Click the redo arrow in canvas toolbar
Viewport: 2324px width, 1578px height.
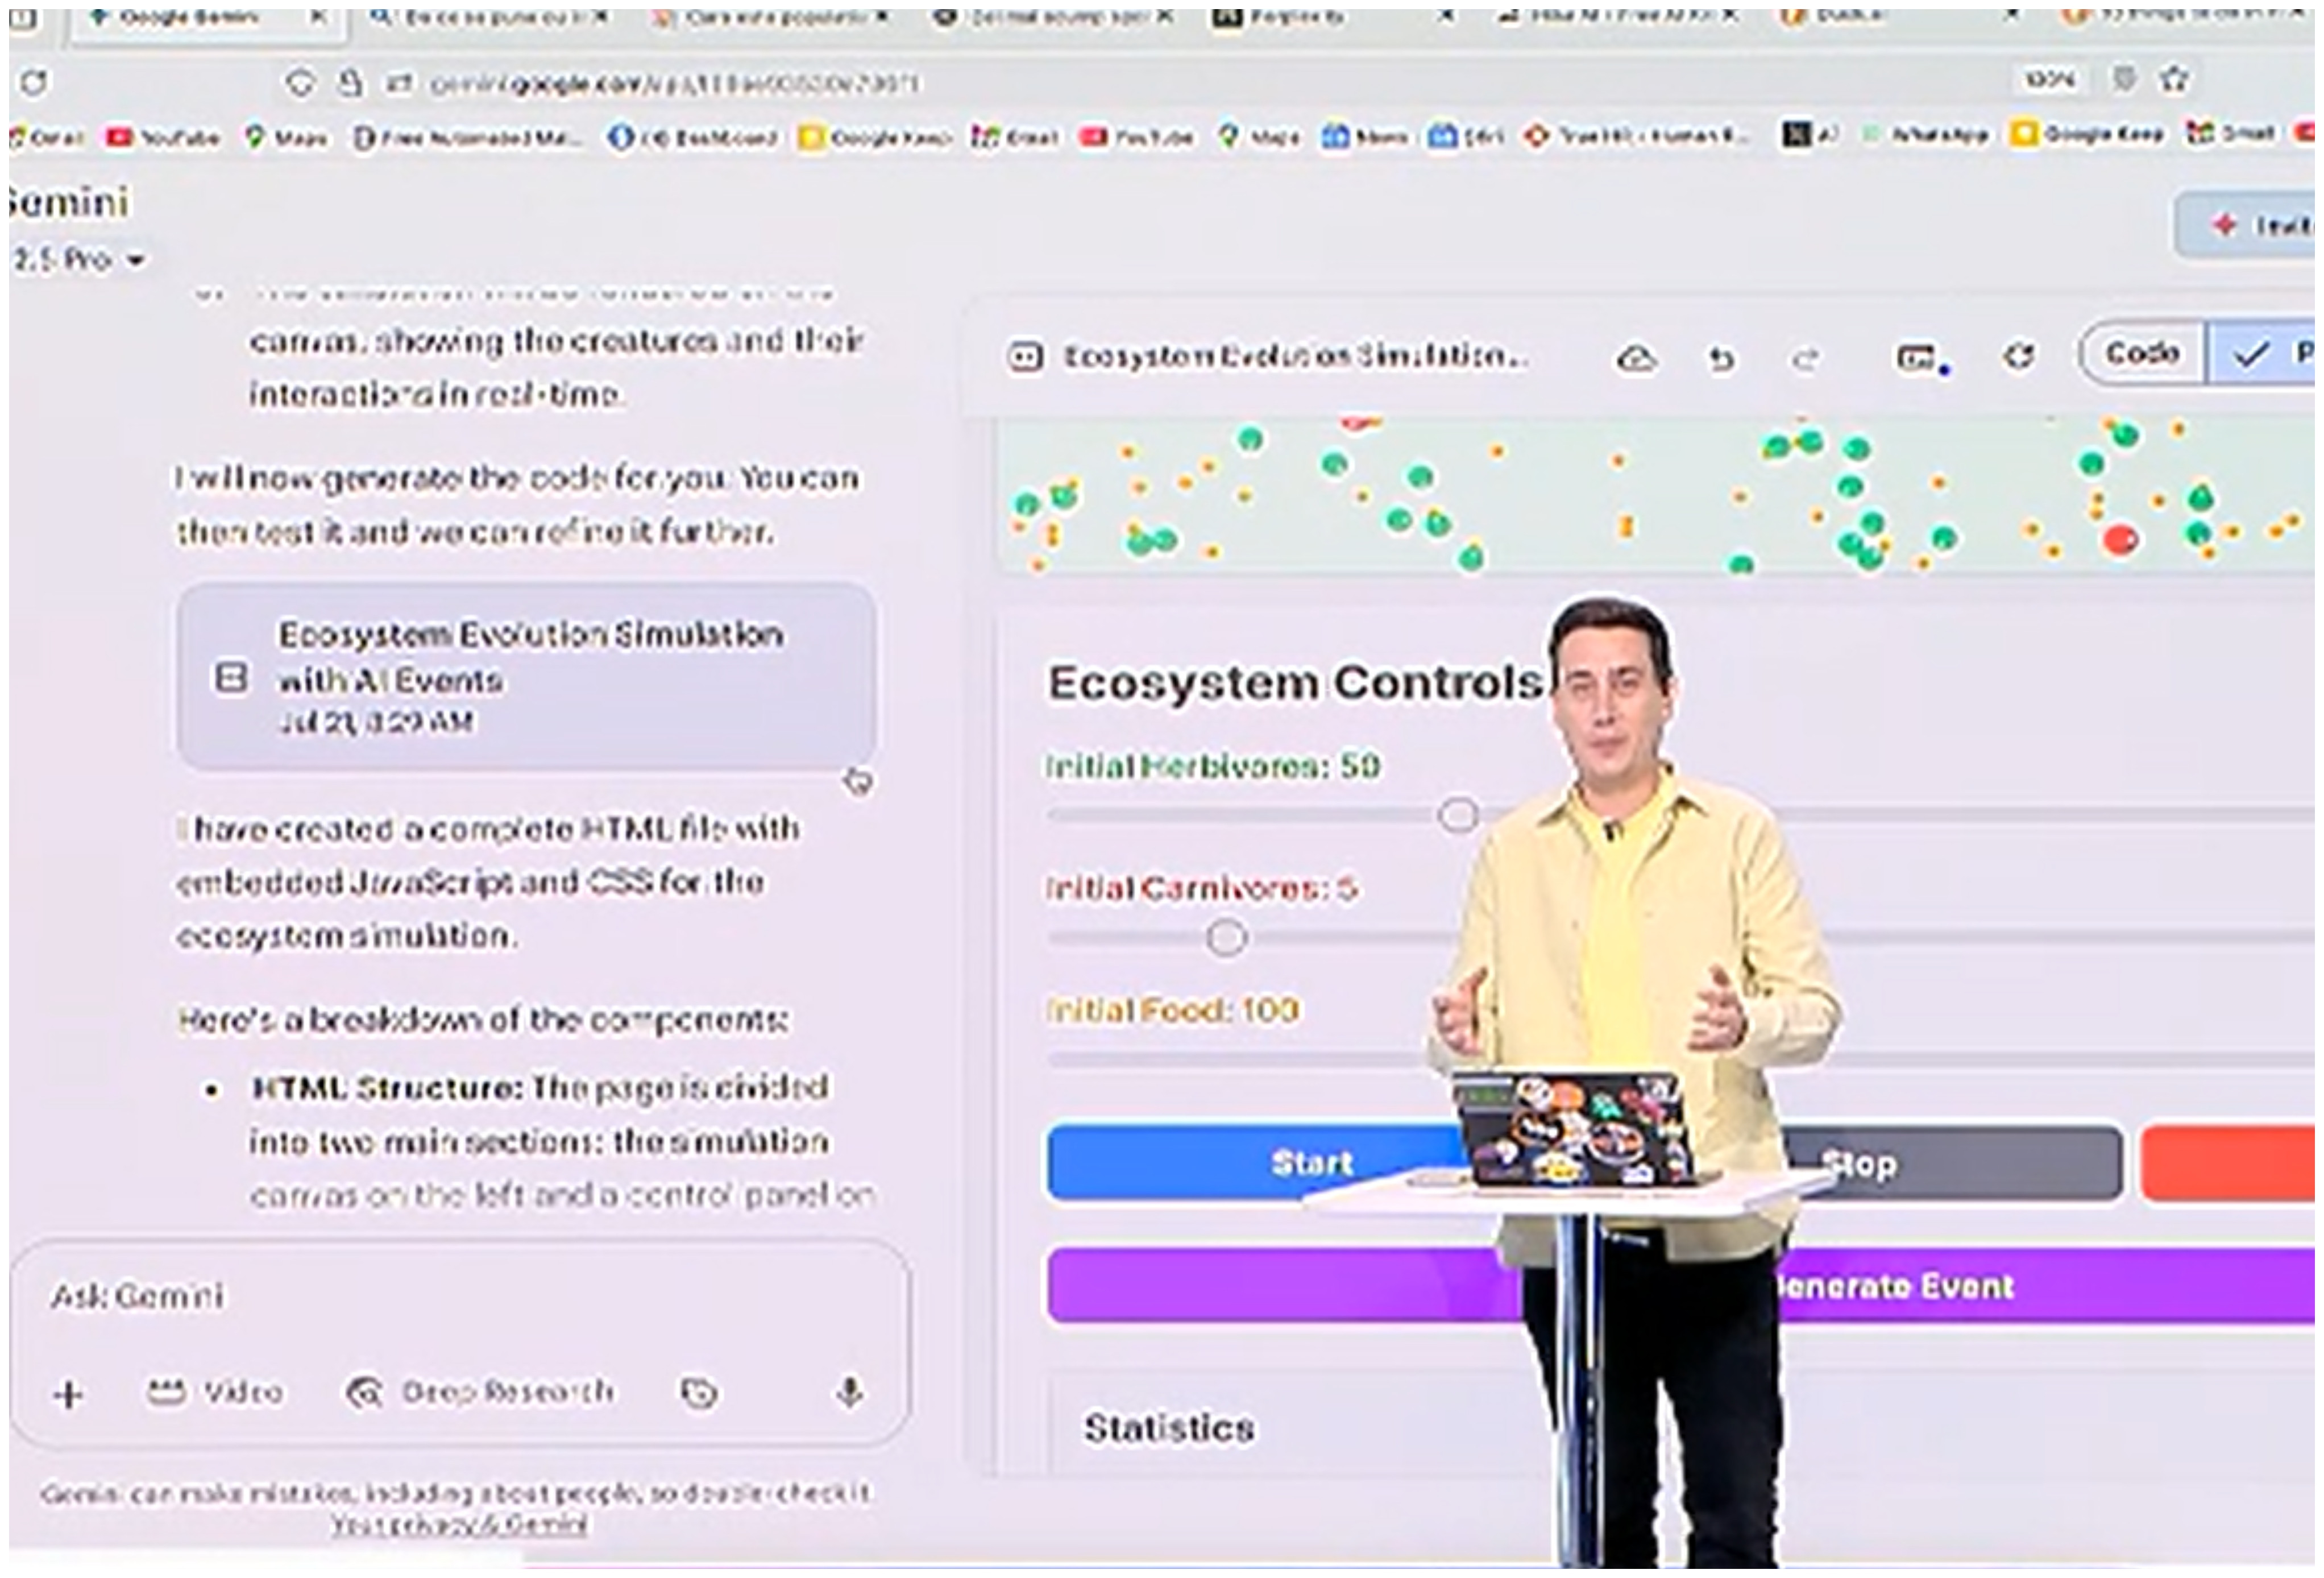click(1805, 358)
